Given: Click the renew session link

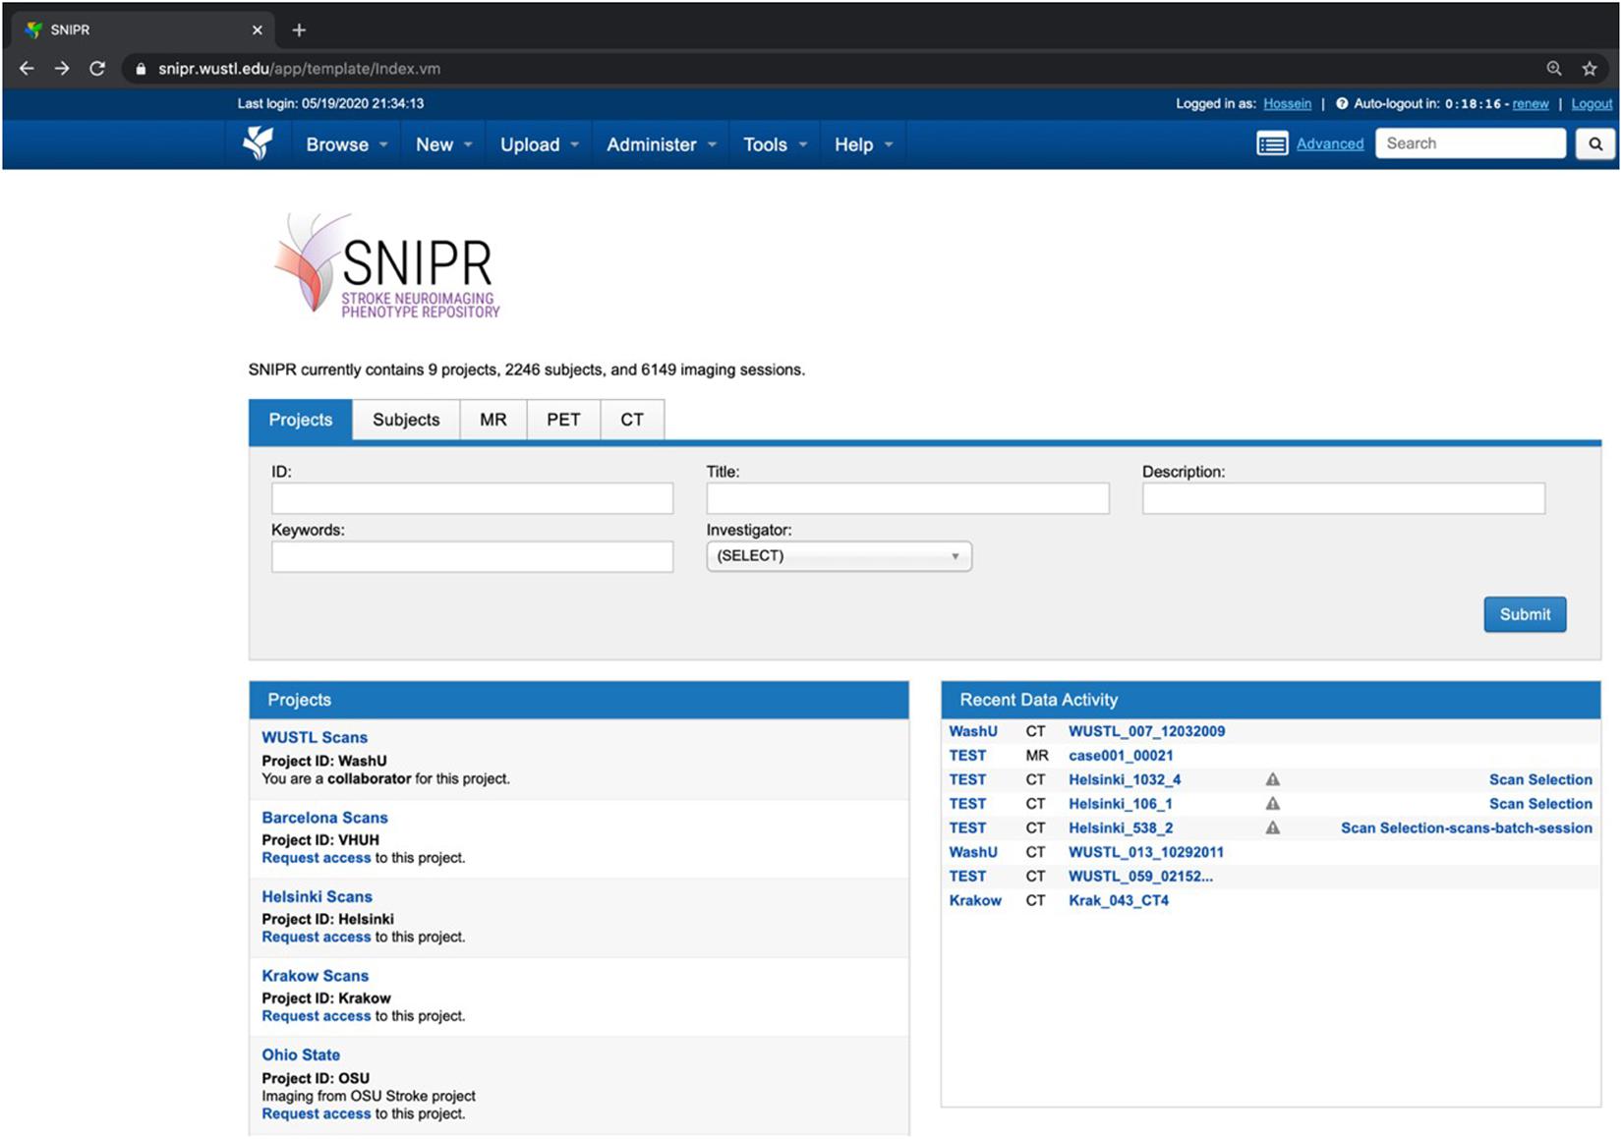Looking at the screenshot, I should (1530, 103).
